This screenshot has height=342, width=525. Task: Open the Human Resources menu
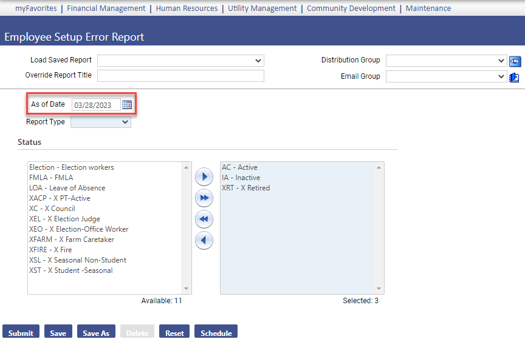(187, 8)
